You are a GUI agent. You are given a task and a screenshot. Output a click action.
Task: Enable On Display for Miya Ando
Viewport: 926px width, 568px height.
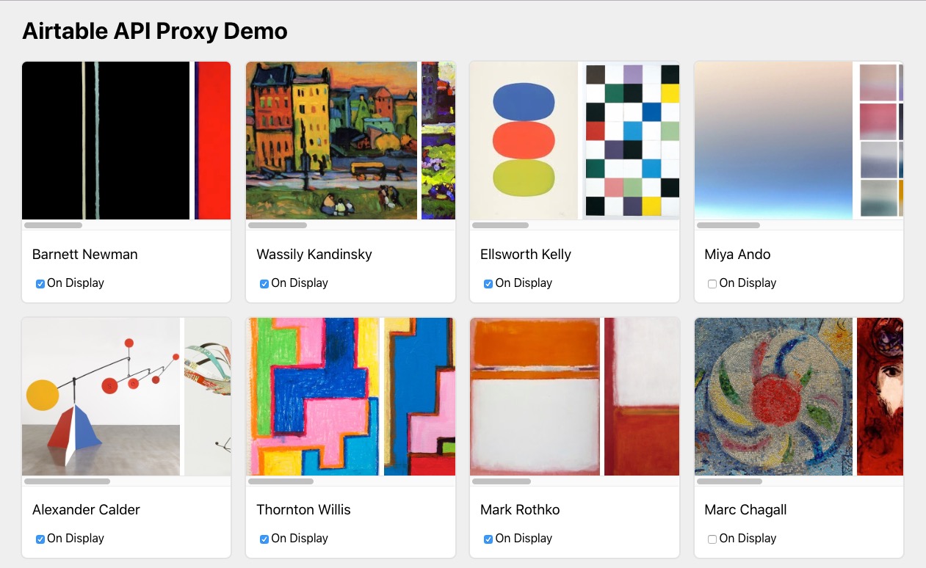pos(712,284)
